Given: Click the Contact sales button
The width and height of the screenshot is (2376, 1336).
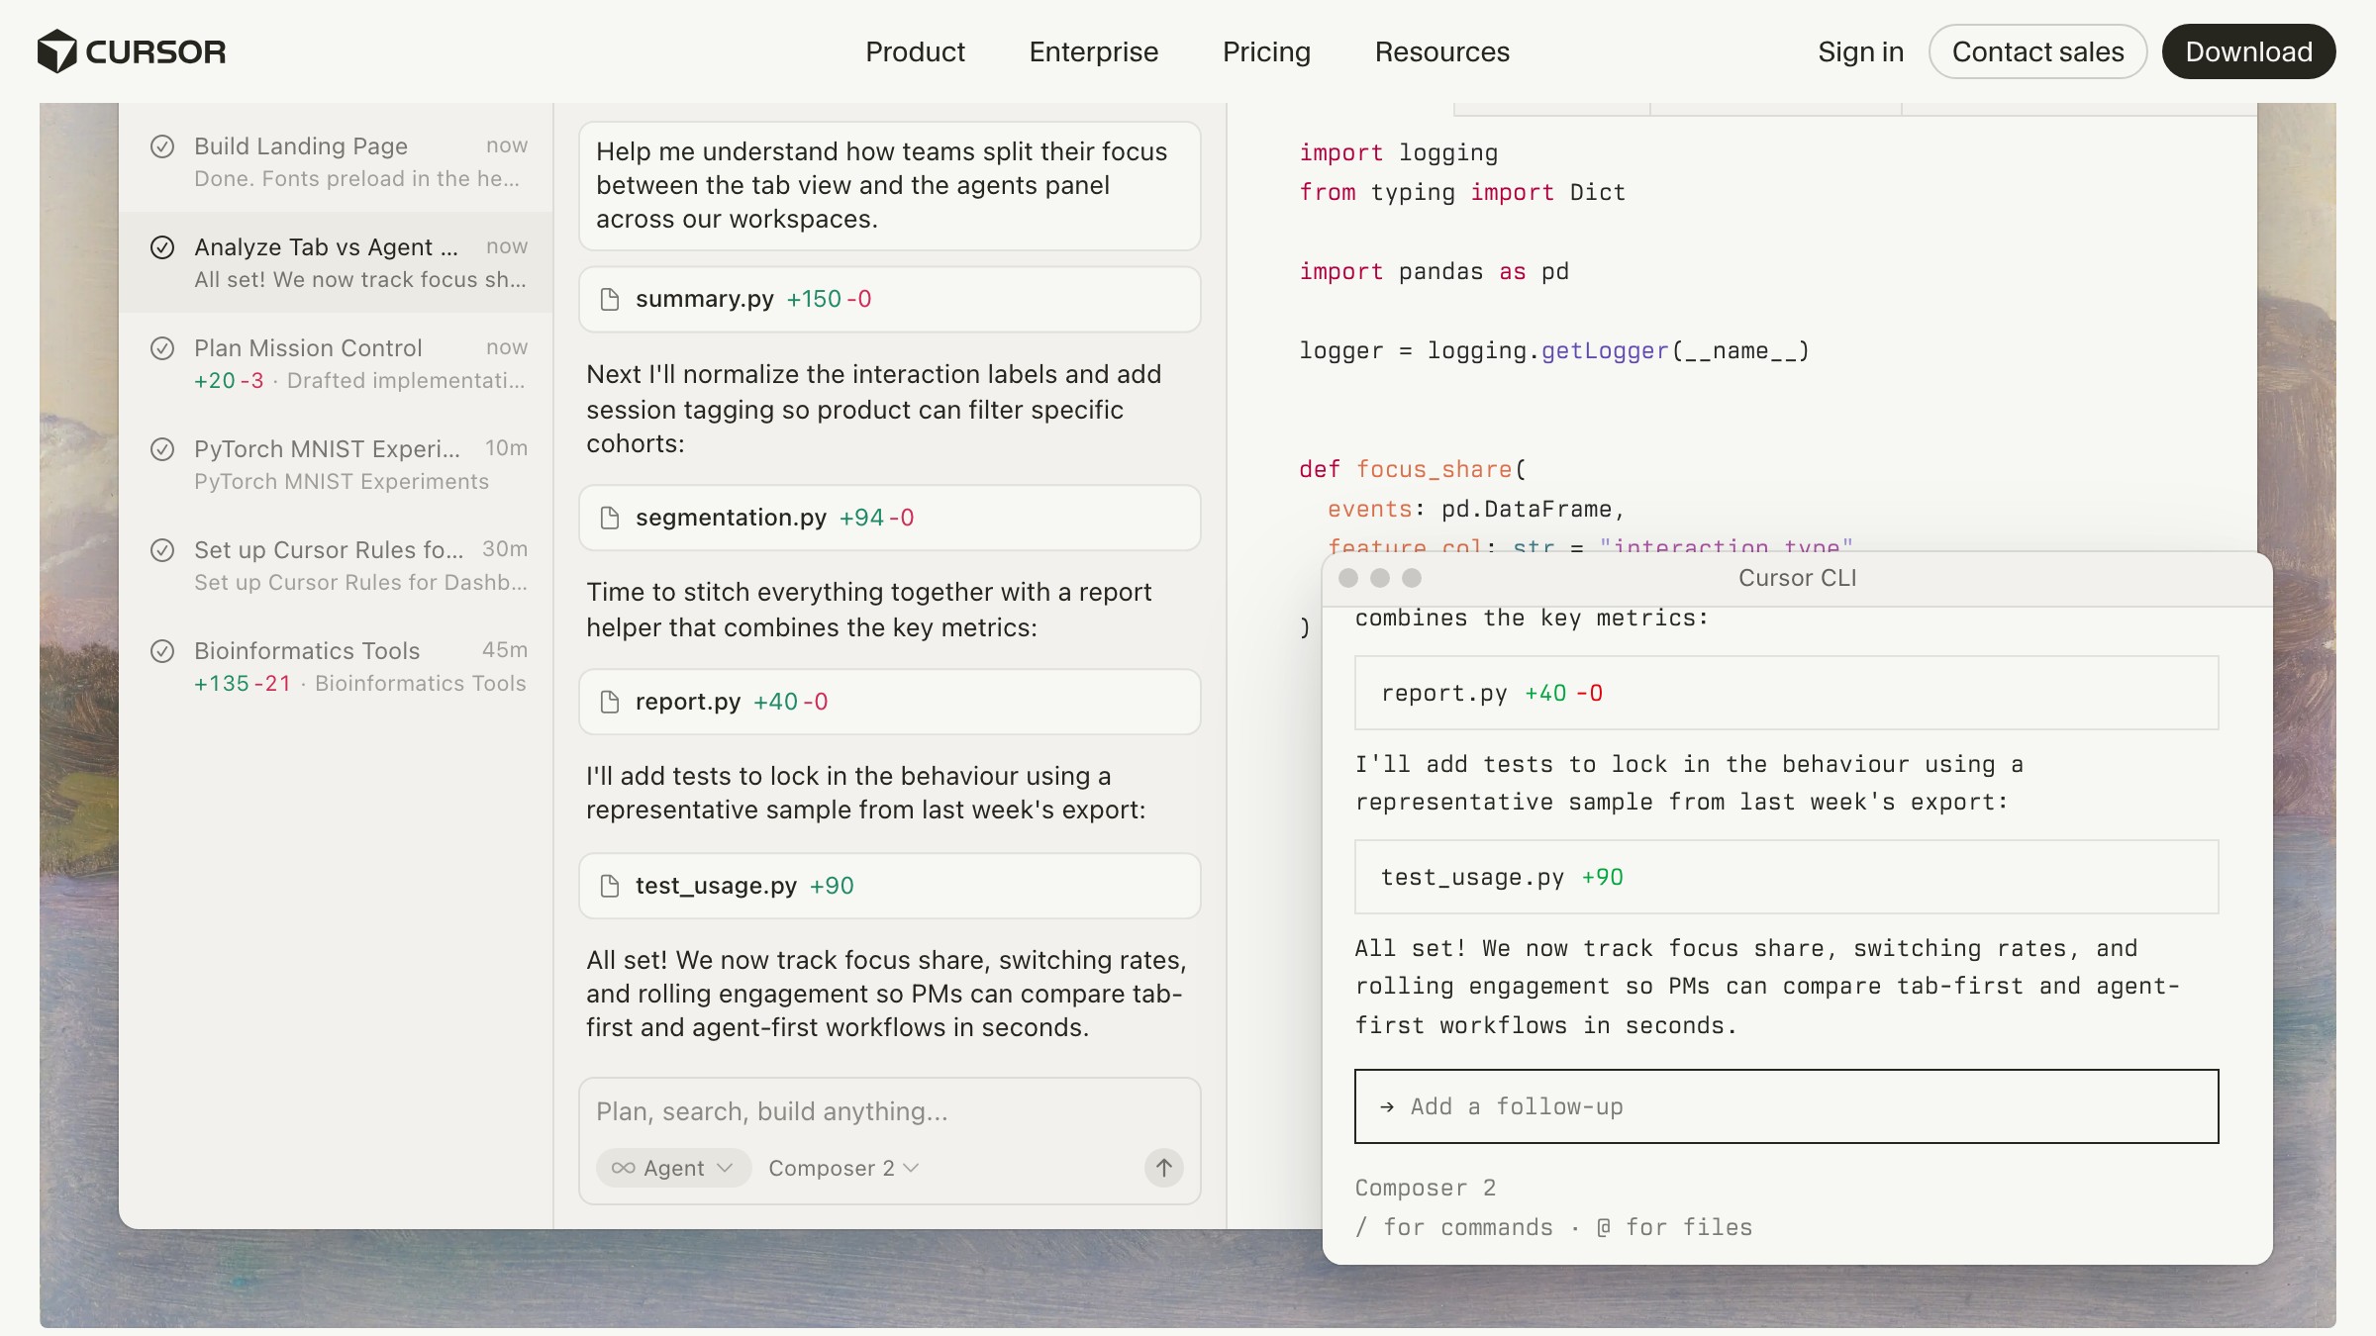Looking at the screenshot, I should [2037, 51].
